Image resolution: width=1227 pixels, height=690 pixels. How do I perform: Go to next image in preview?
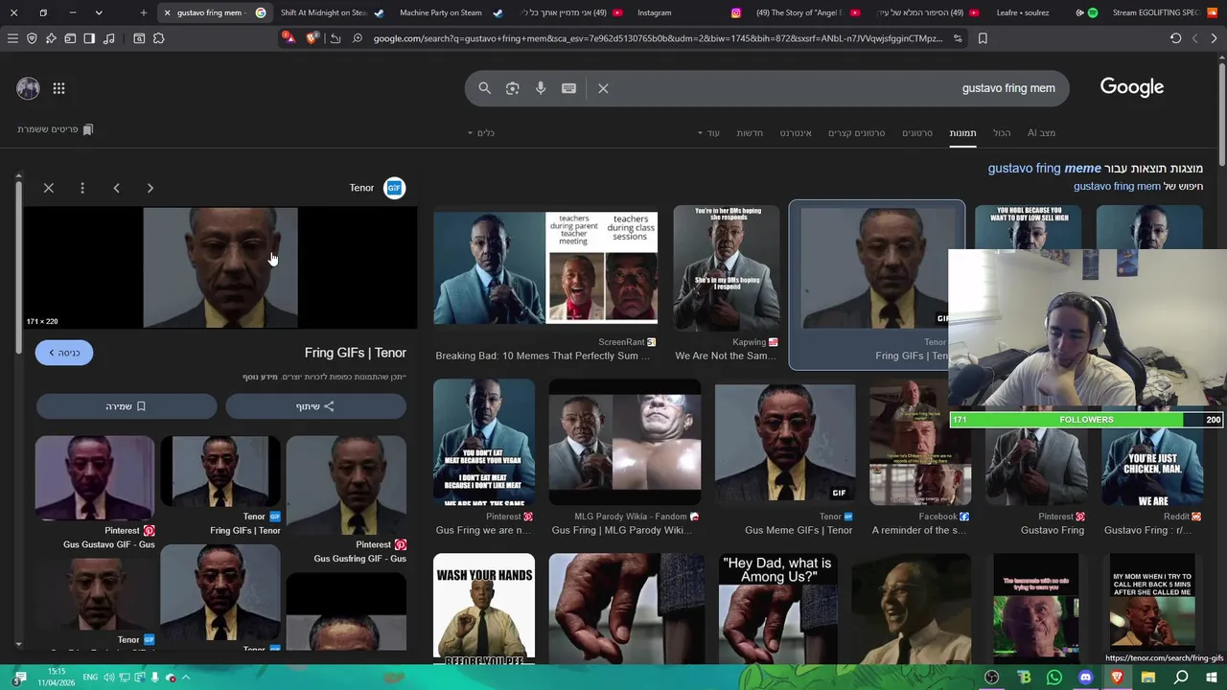click(x=150, y=188)
